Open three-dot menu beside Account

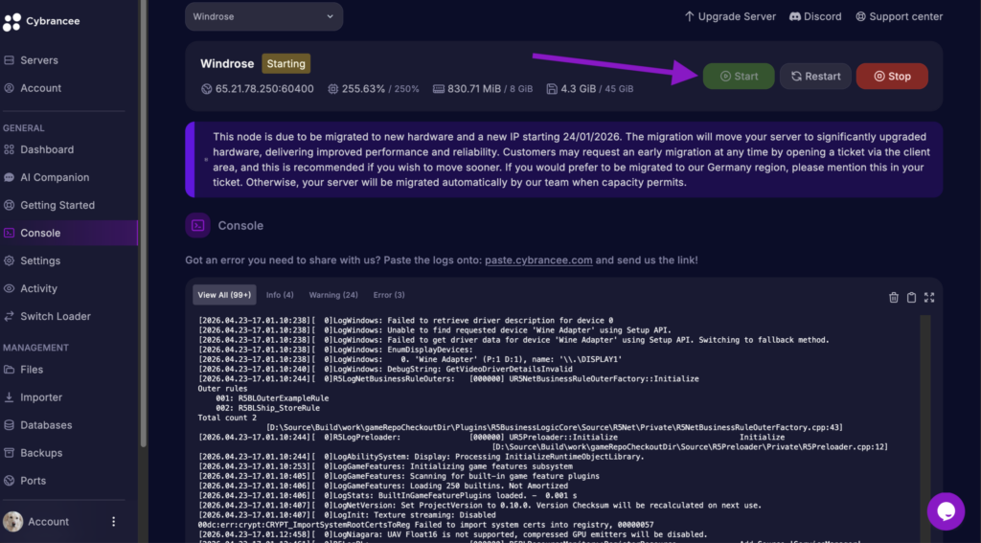point(113,522)
